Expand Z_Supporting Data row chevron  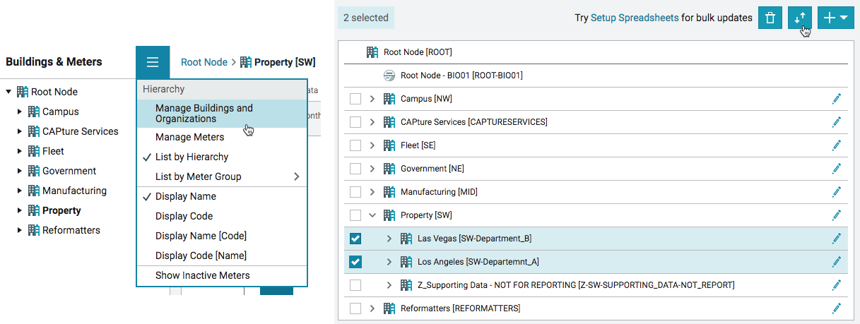389,285
